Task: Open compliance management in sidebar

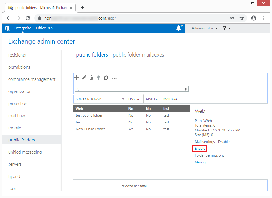Action: (32, 79)
